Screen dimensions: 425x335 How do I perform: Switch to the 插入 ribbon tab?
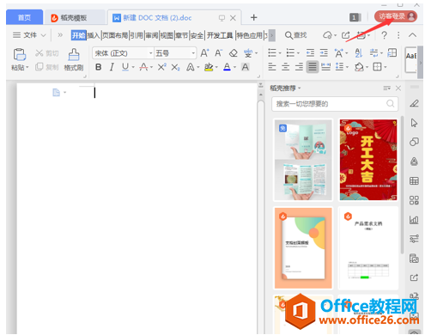tap(94, 35)
